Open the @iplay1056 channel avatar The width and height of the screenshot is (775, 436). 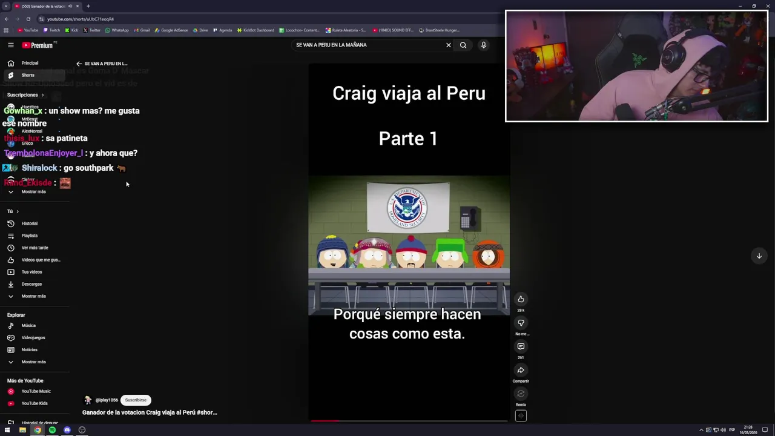[x=88, y=400]
